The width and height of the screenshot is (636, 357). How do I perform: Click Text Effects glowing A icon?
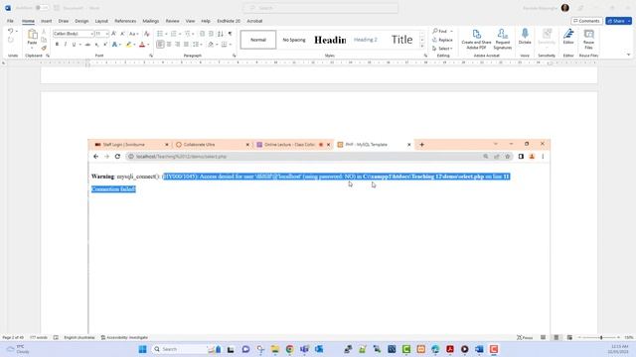point(115,44)
